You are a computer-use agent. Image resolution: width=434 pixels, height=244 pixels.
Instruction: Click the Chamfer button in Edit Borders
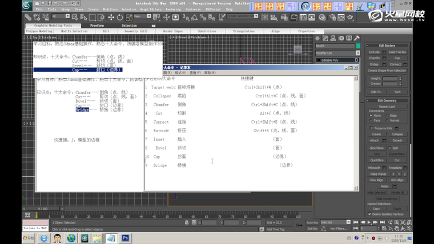[374, 58]
